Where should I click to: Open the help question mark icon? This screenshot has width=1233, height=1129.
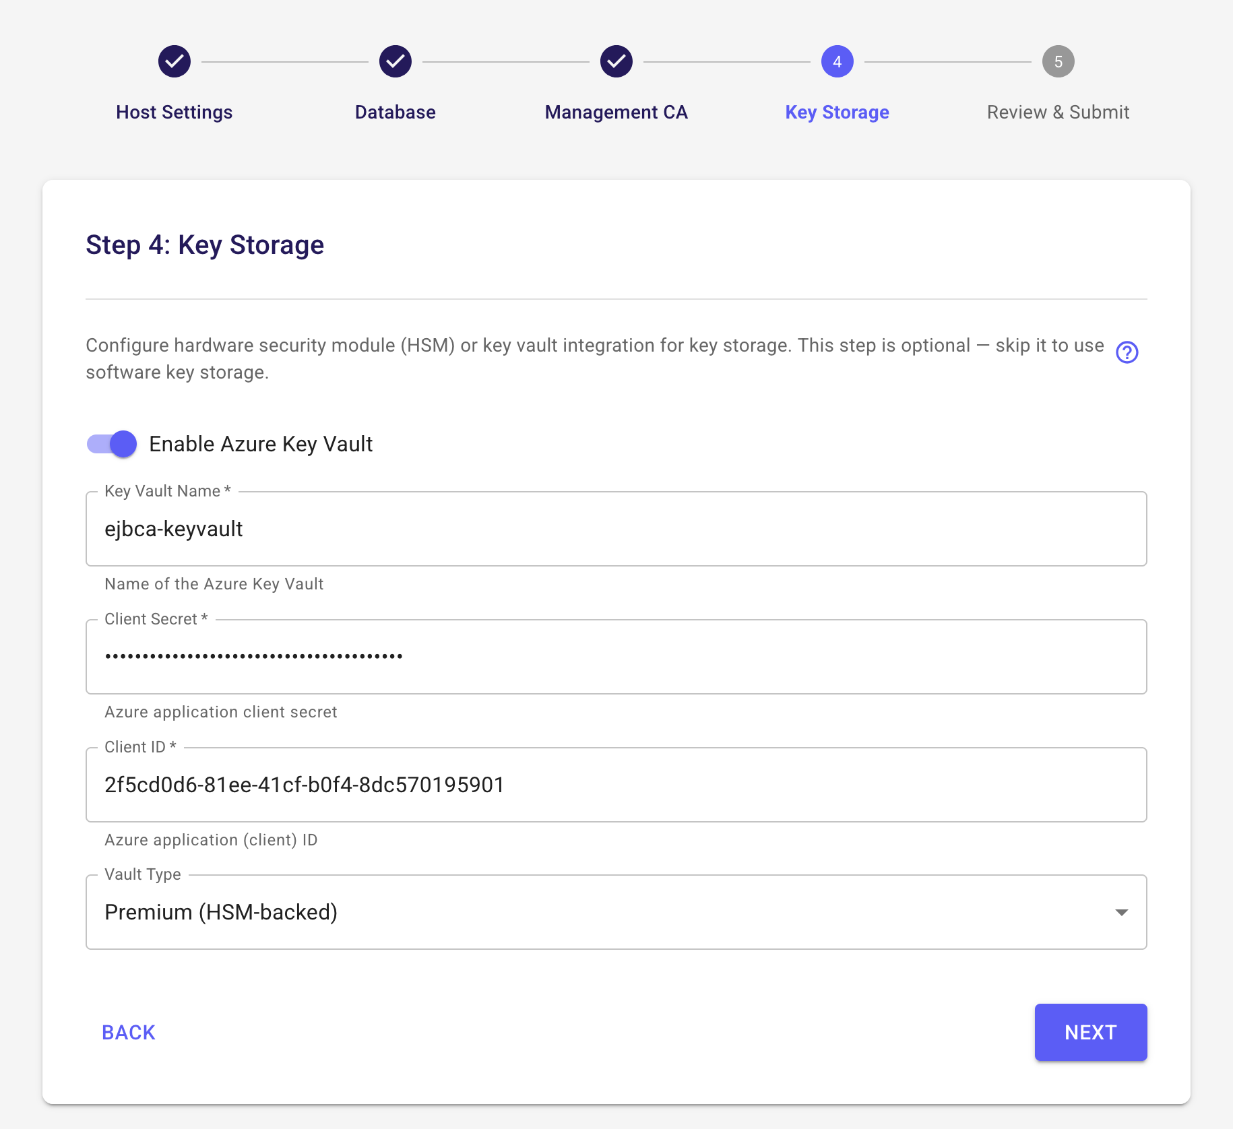coord(1127,352)
